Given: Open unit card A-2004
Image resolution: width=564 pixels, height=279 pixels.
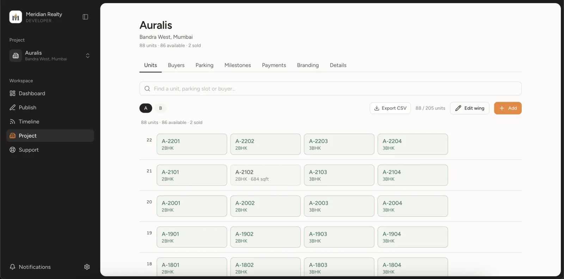Looking at the screenshot, I should point(413,206).
